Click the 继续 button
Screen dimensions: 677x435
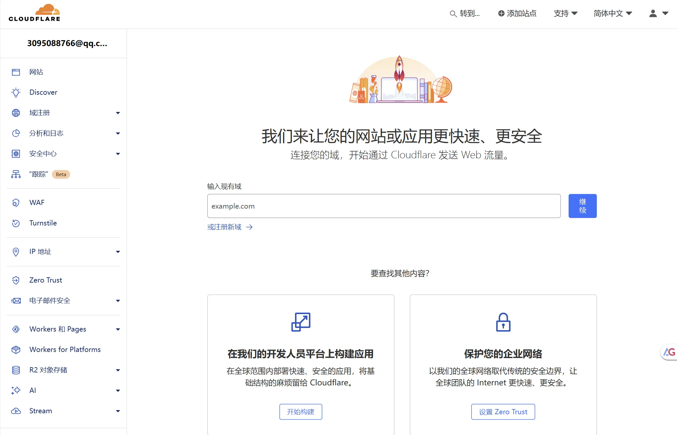[x=582, y=206]
